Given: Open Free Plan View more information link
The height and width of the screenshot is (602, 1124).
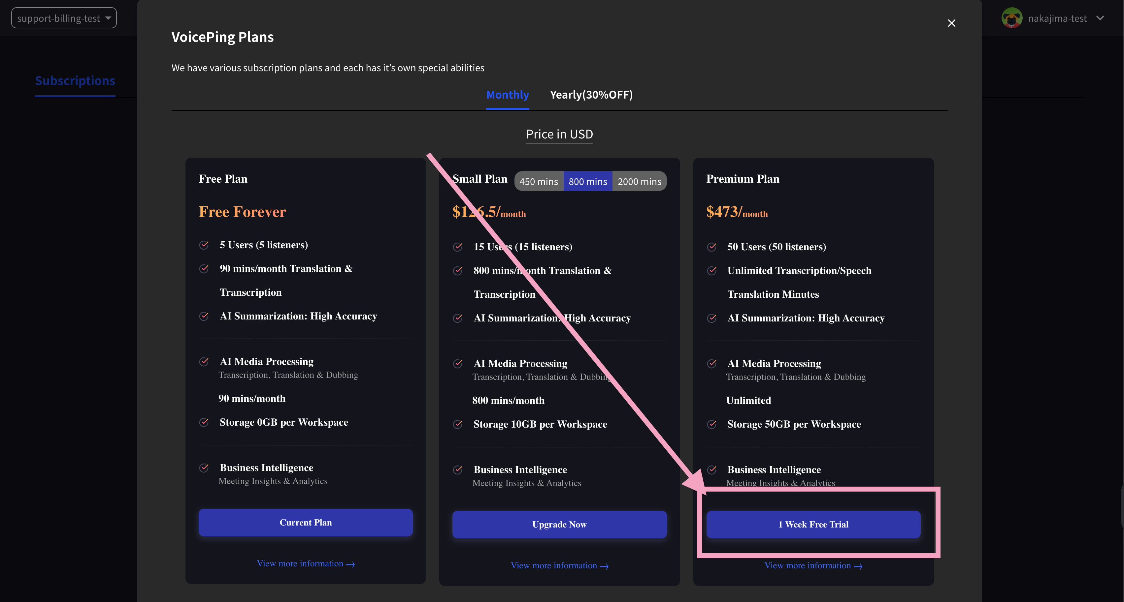Looking at the screenshot, I should [x=306, y=564].
